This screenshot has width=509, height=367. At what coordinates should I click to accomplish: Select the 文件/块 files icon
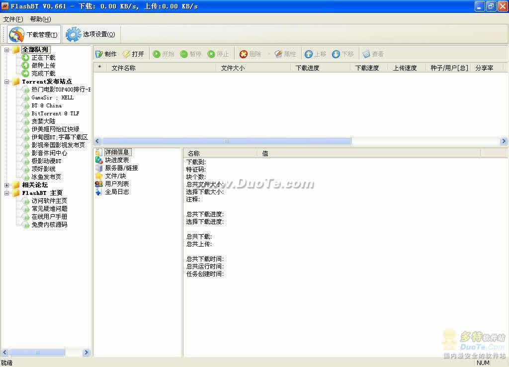click(x=99, y=176)
